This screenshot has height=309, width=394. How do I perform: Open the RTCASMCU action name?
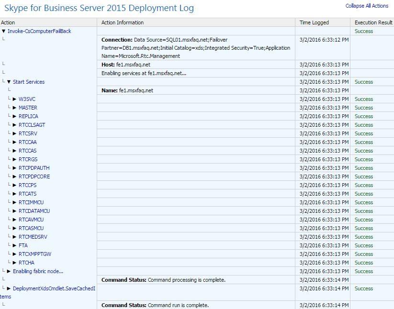tap(31, 228)
